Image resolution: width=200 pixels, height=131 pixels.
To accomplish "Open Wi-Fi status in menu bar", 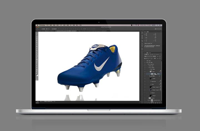I will (136, 25).
